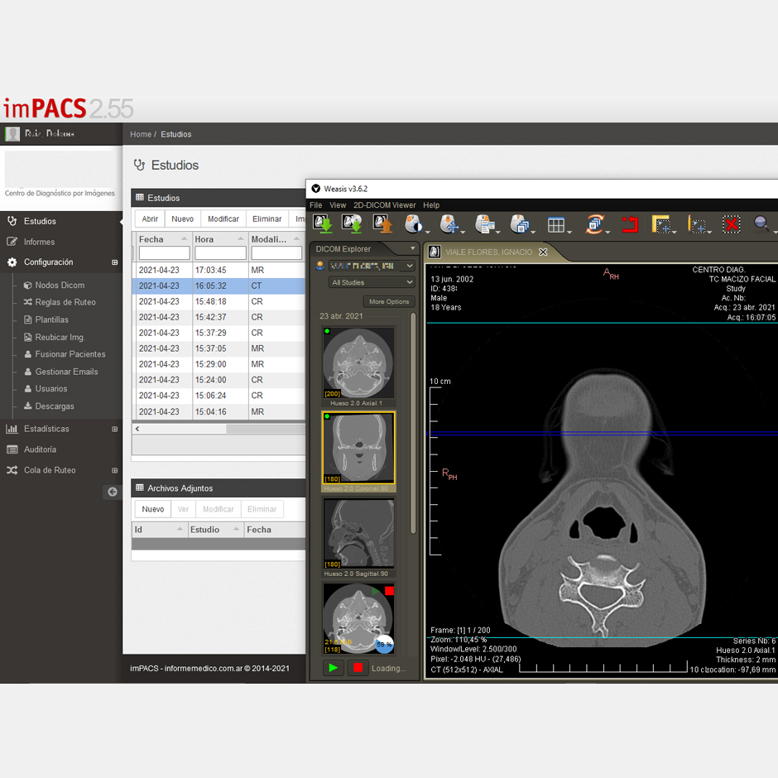778x778 pixels.
Task: Click the DICOM export orange arrow icon
Action: pos(382,224)
